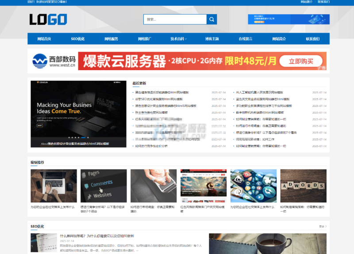Open 数字创新机构前端静态html网站模板 article

(x=260, y=113)
